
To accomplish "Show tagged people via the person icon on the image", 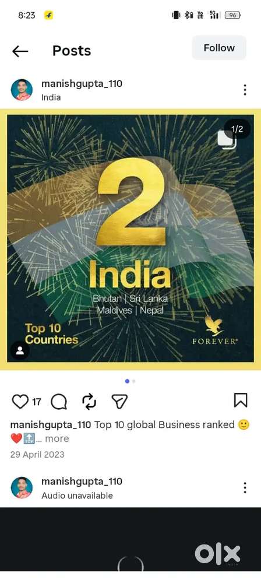I will [x=20, y=350].
